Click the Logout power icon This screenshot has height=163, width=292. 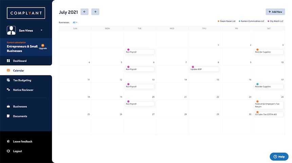[x=8, y=151]
